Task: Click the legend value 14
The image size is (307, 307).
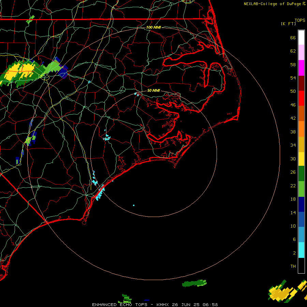Action: [x=293, y=213]
